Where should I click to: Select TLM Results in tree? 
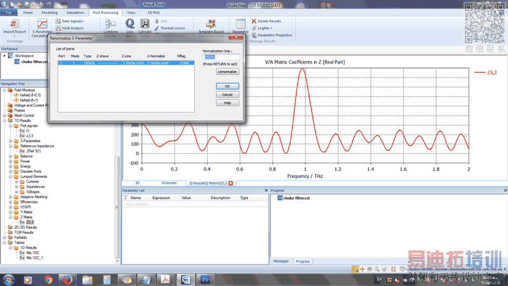pyautogui.click(x=23, y=233)
